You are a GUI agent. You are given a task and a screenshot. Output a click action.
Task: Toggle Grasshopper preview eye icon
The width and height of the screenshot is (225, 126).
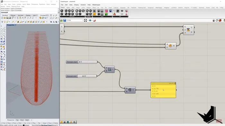(x=90, y=20)
